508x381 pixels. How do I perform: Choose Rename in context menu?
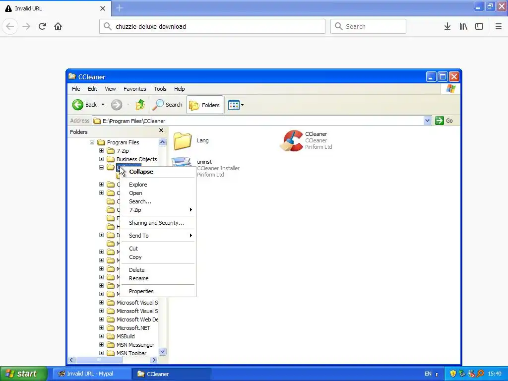pyautogui.click(x=158, y=278)
